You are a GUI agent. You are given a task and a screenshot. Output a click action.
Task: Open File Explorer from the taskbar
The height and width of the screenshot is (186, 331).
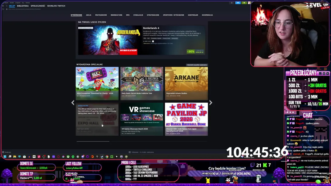click(x=15, y=157)
